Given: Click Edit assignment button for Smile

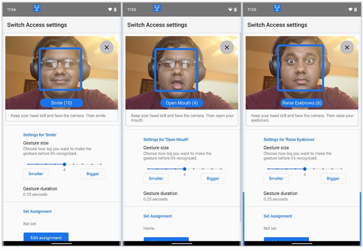Looking at the screenshot, I should click(x=46, y=237).
